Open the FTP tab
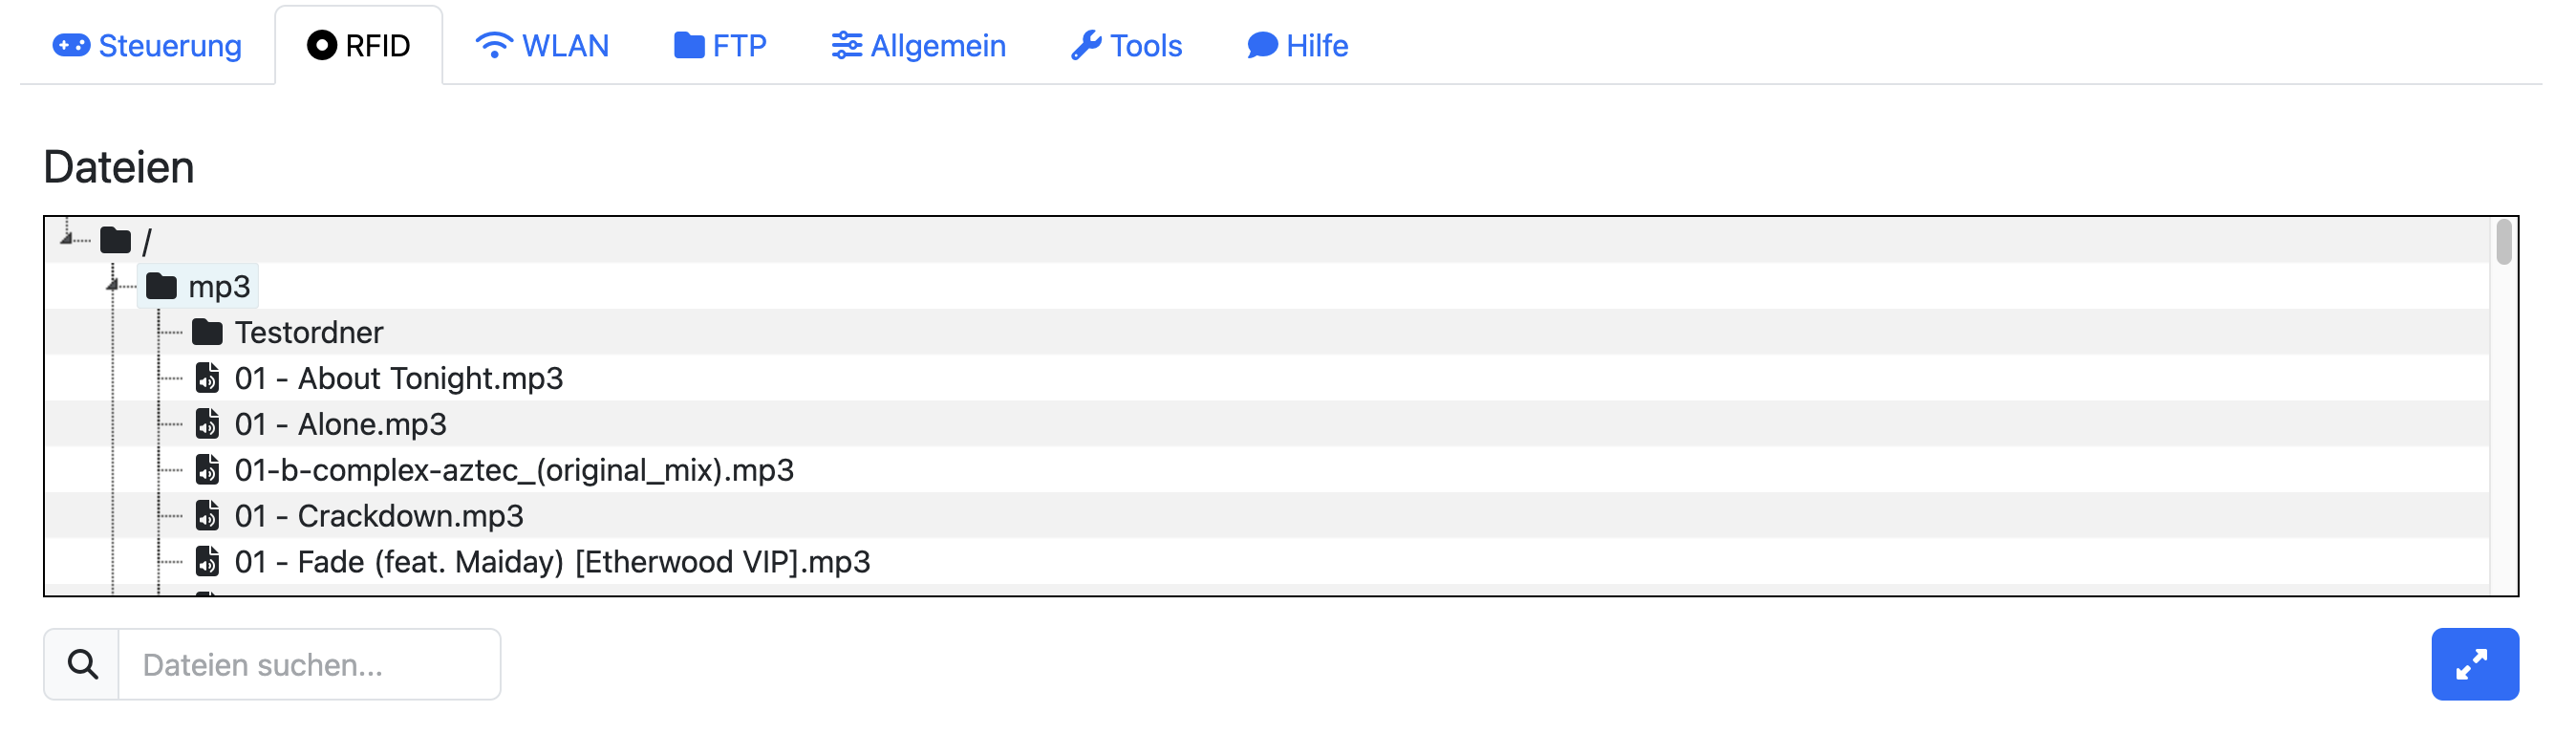Image resolution: width=2576 pixels, height=734 pixels. pos(720,46)
